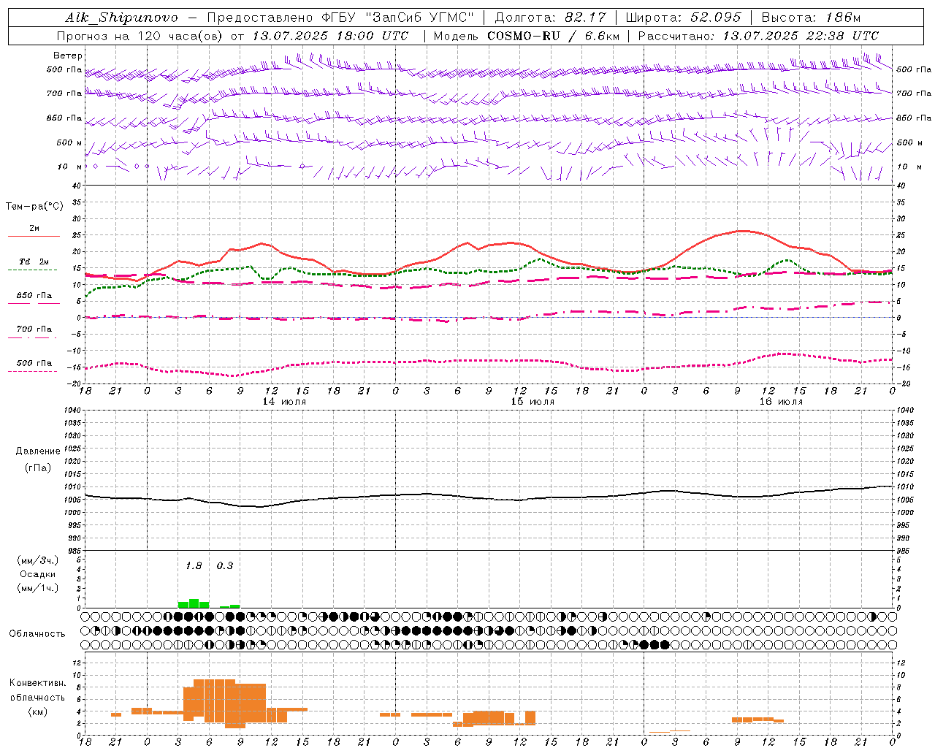This screenshot has width=935, height=748.
Task: Click 700 гПа in the temperature legend
Action: point(34,329)
